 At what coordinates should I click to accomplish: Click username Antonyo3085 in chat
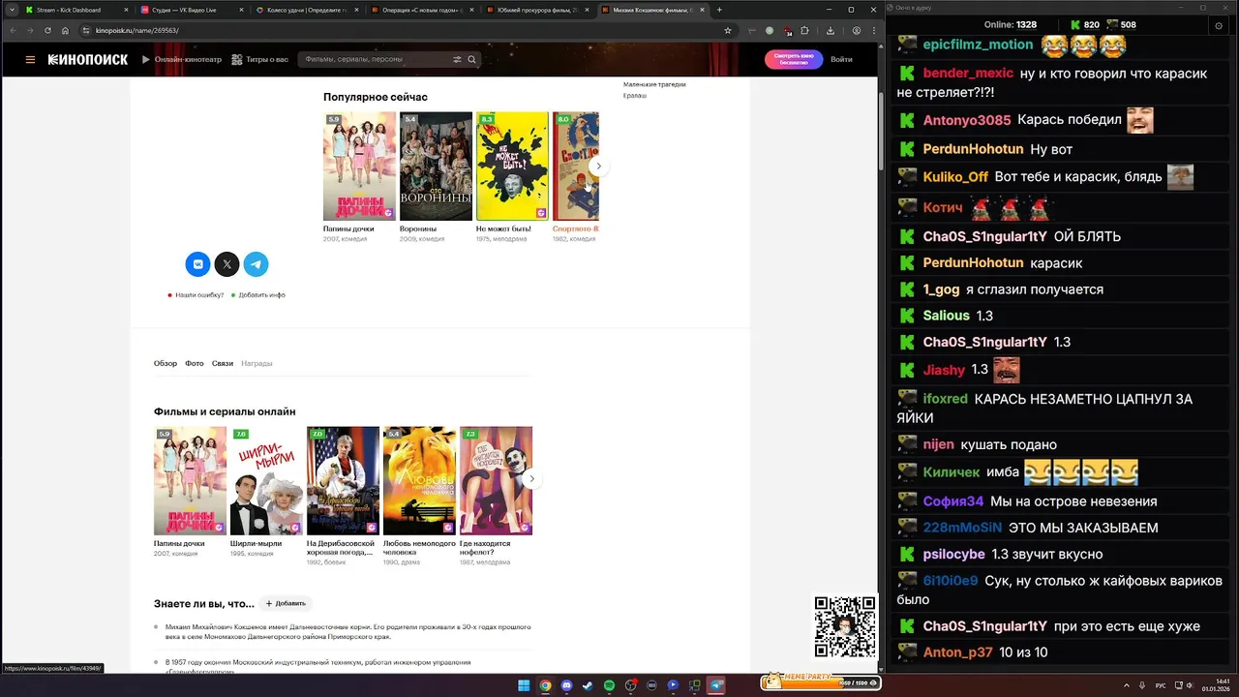tap(967, 120)
